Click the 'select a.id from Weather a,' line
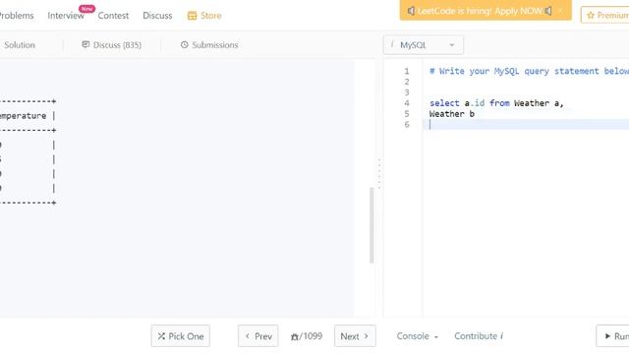The width and height of the screenshot is (629, 354). pos(496,103)
